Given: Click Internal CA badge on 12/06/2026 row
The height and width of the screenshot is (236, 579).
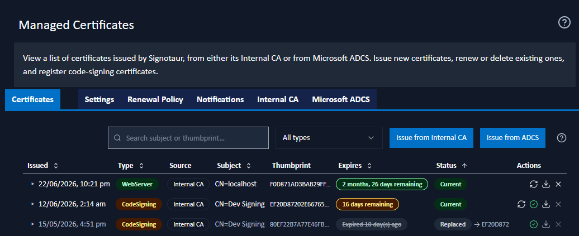Looking at the screenshot, I should pos(188,204).
